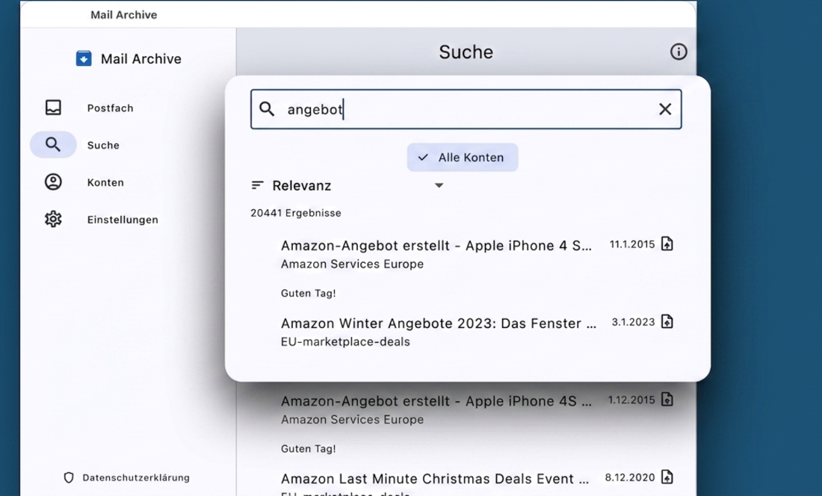Select Suche in the sidebar
The width and height of the screenshot is (822, 496).
coord(103,145)
